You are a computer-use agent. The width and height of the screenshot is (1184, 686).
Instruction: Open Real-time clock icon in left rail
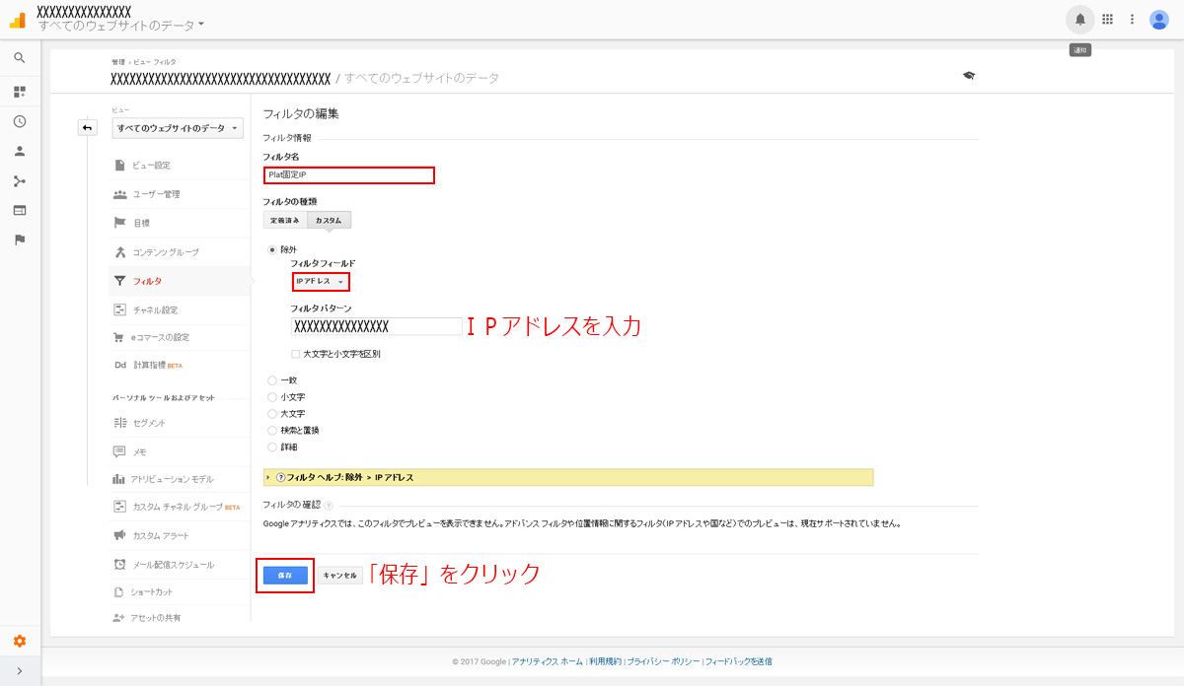pos(20,121)
